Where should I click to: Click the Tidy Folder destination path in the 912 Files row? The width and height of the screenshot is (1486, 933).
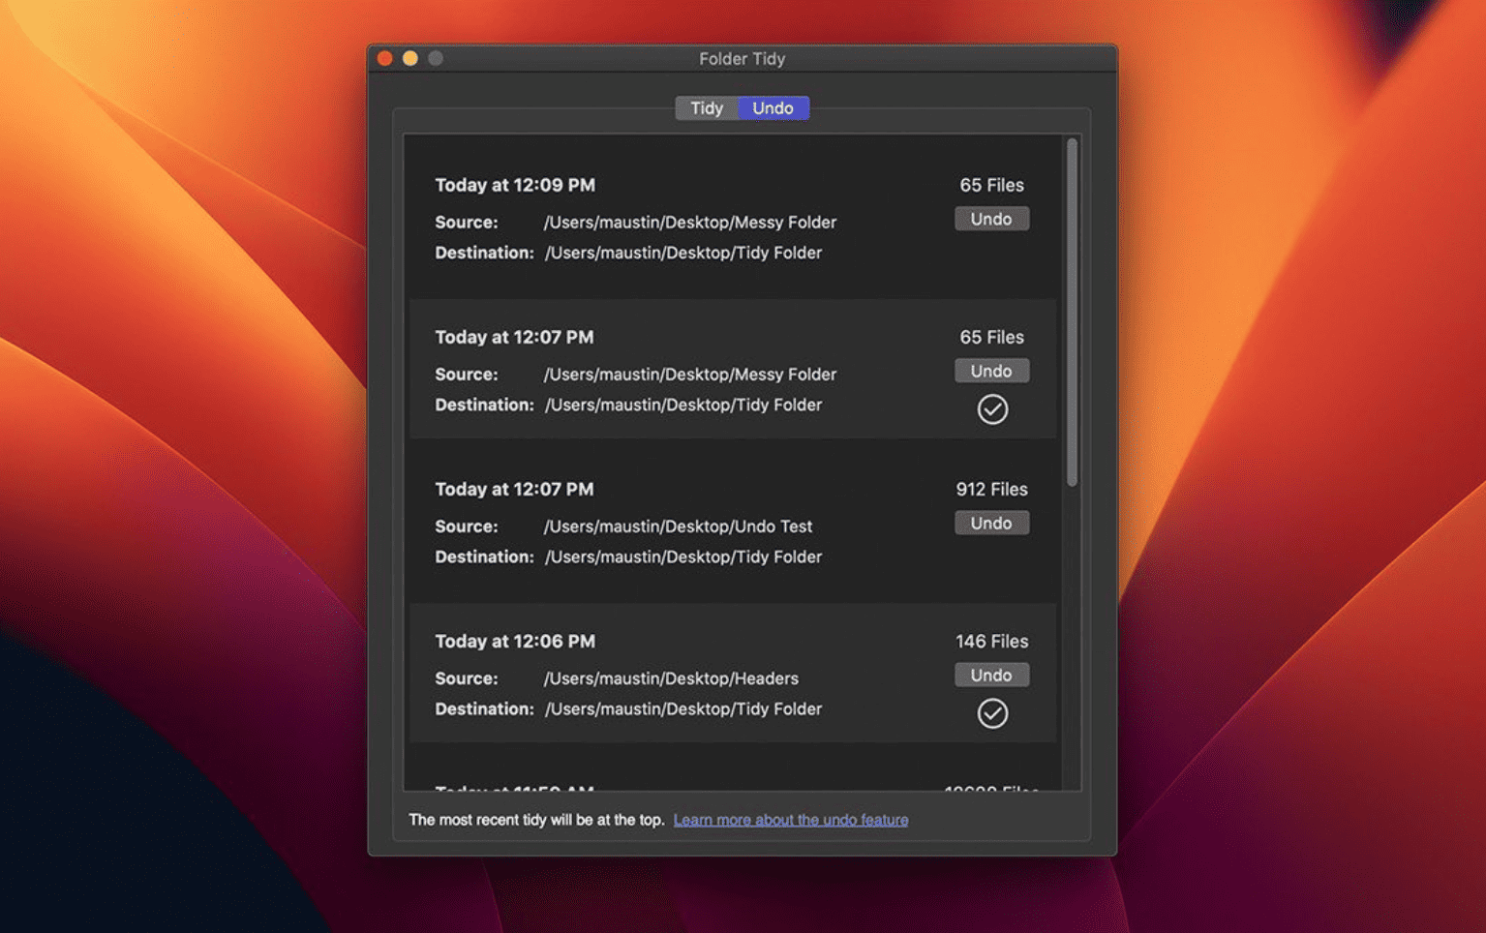click(683, 557)
